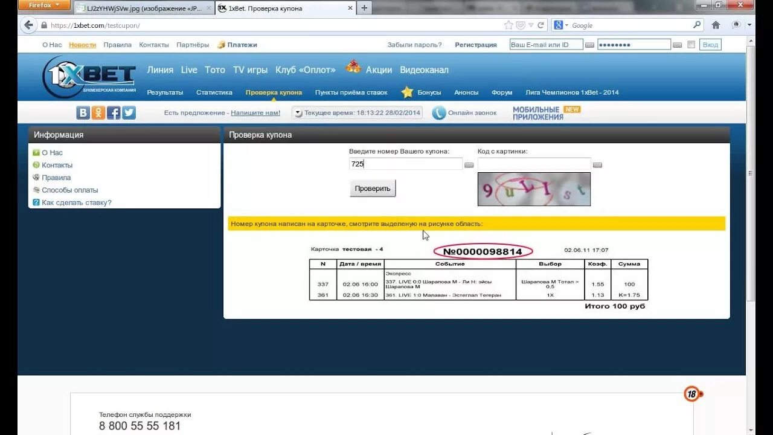Open virtual keyboard beside coupon number field
This screenshot has height=435, width=773.
469,165
